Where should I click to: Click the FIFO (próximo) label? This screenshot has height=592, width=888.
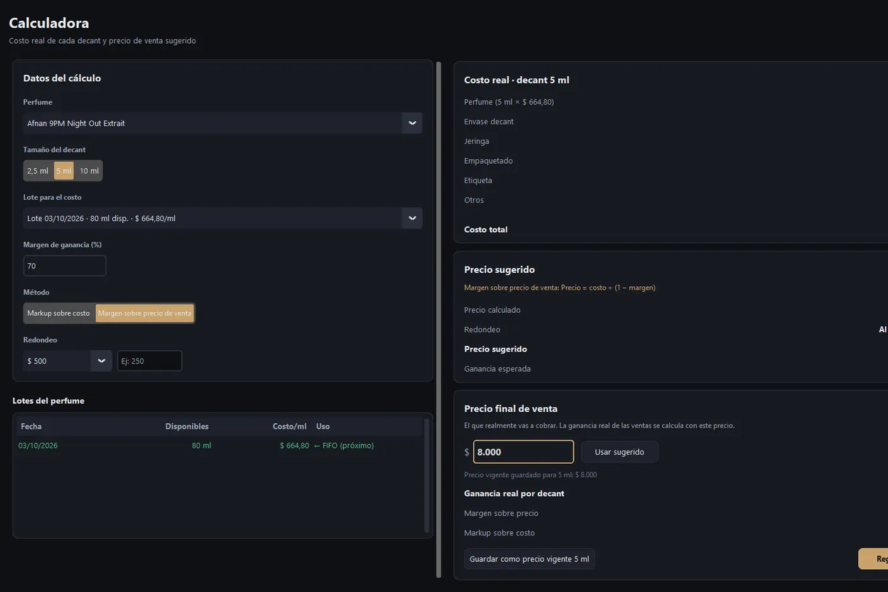pyautogui.click(x=344, y=445)
